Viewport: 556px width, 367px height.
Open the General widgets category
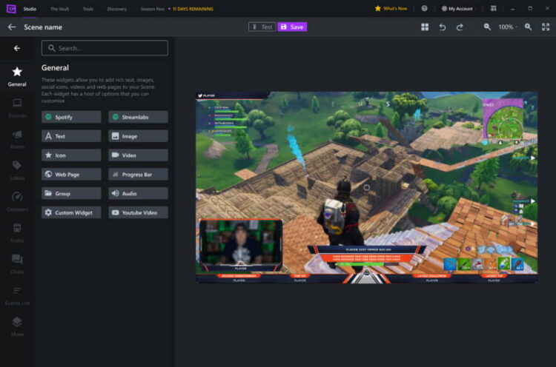click(17, 76)
